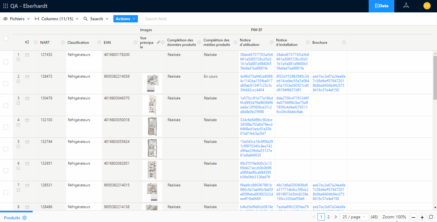Click the blue Actions button
The image size is (437, 222).
(x=126, y=19)
